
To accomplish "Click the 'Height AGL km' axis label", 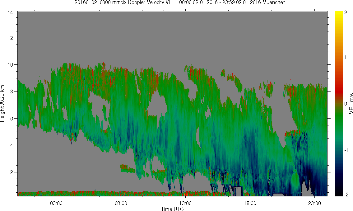I will tap(2, 104).
